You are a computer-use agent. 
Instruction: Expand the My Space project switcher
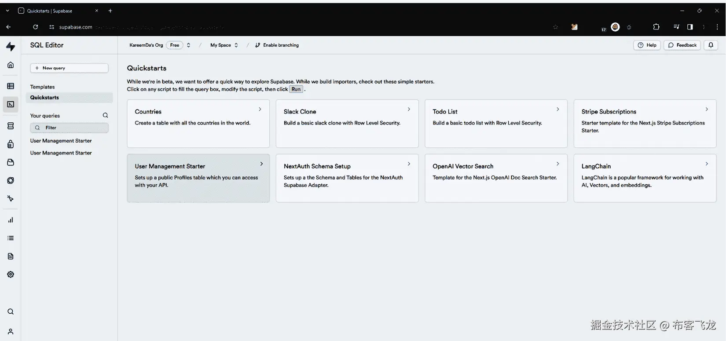pyautogui.click(x=236, y=45)
